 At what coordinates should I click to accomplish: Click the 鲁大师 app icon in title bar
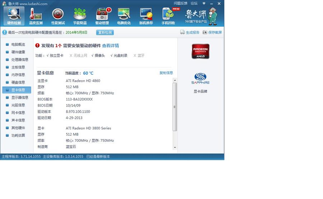click(4, 4)
